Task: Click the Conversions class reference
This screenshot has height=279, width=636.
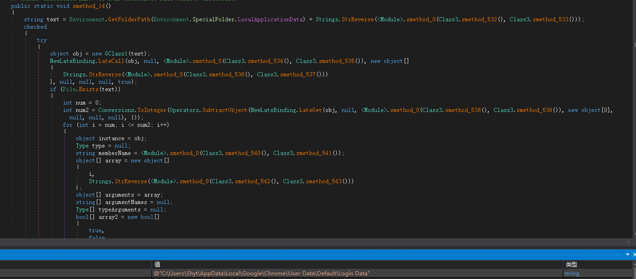Action: click(116, 110)
